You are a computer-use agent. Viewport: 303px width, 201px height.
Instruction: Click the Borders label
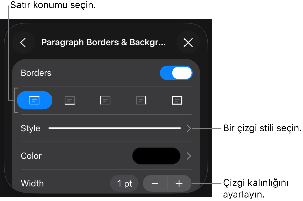click(36, 73)
